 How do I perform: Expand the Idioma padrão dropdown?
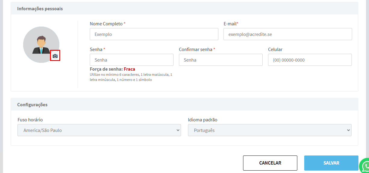pos(270,130)
